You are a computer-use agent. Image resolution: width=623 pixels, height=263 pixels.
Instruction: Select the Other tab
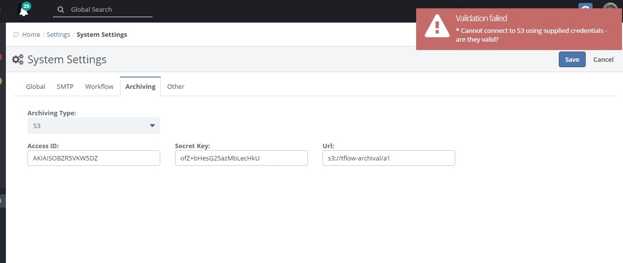tap(175, 86)
